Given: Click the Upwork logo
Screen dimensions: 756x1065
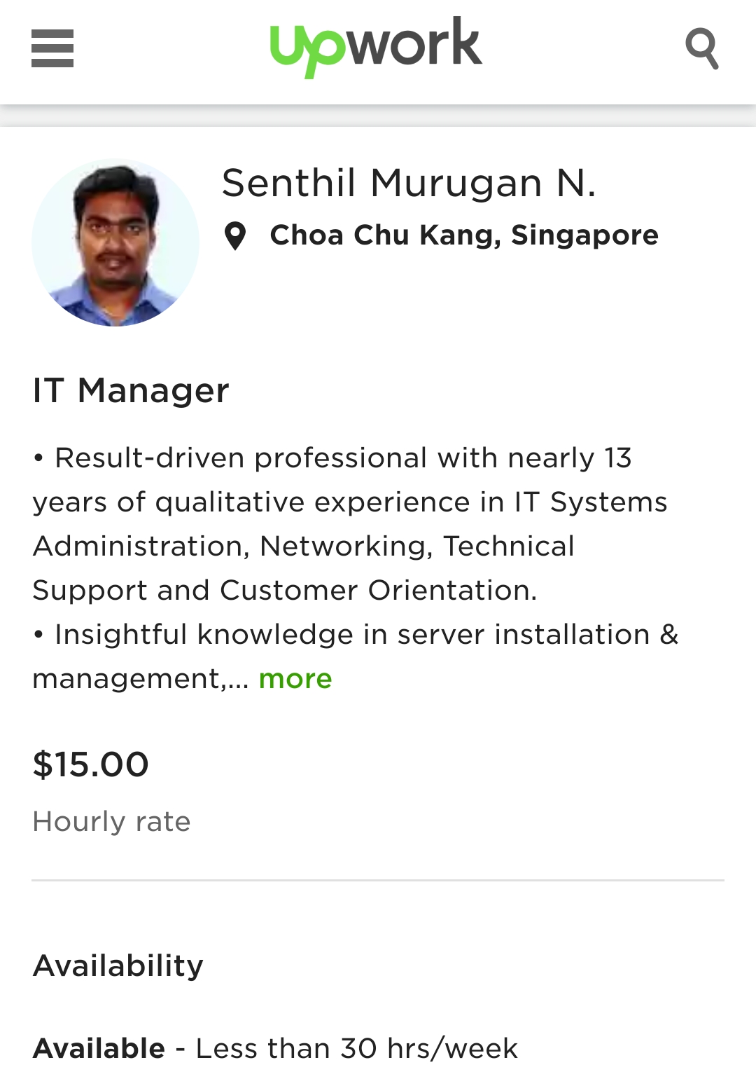Looking at the screenshot, I should point(376,47).
